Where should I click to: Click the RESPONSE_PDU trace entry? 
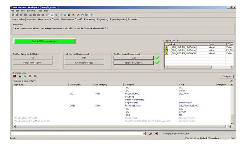pos(132,106)
